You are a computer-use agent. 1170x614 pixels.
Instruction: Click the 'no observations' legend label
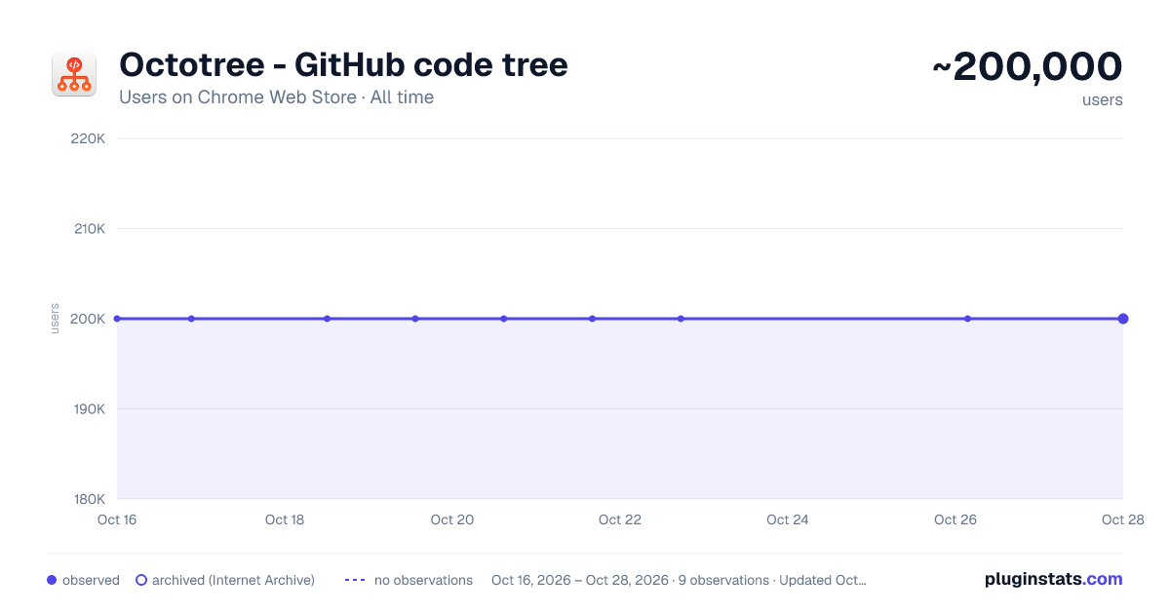[x=423, y=580]
